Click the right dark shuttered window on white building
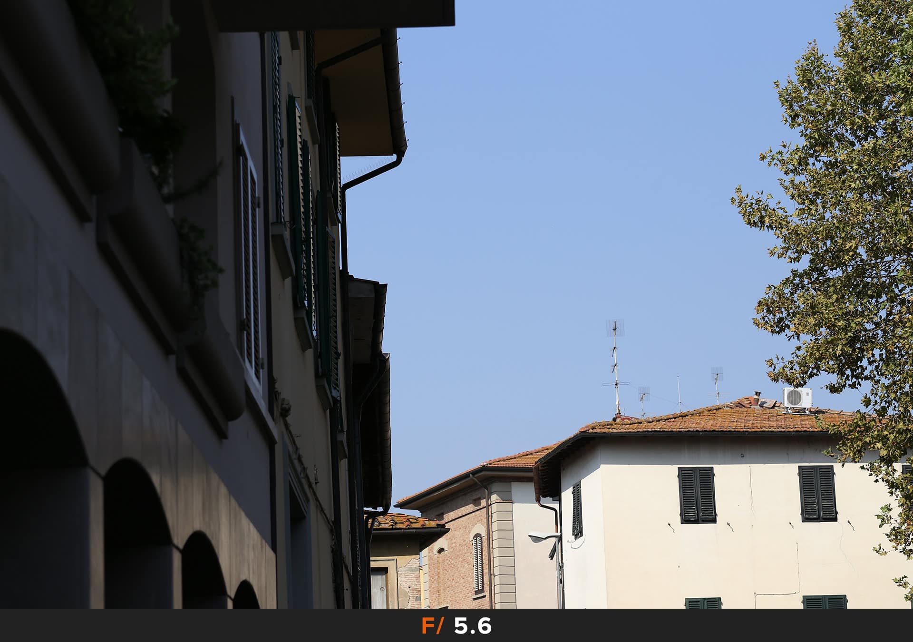Screen dimensions: 913x642 pyautogui.click(x=817, y=493)
